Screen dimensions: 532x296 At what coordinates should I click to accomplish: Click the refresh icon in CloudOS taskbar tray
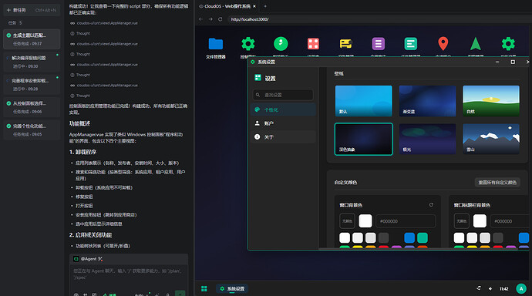pos(478,288)
